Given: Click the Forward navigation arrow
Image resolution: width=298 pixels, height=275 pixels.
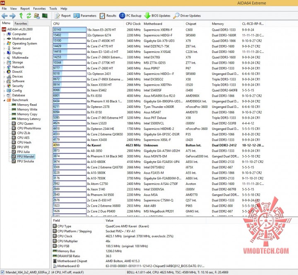Looking at the screenshot, I should click(x=12, y=16).
